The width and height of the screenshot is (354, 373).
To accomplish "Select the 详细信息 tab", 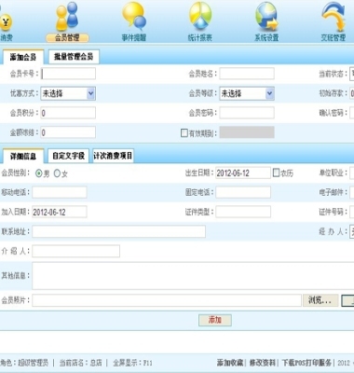I will [x=23, y=156].
